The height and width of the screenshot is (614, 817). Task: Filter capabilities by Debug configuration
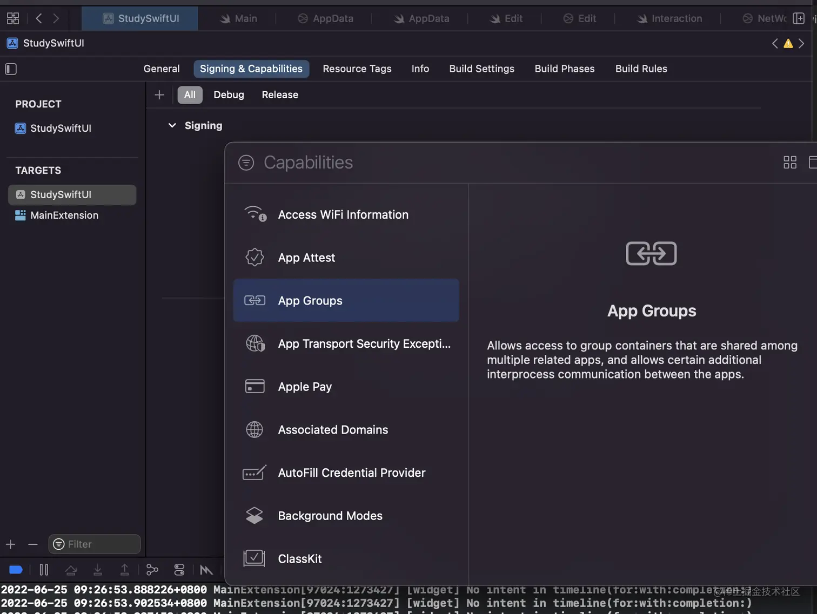[x=229, y=95]
